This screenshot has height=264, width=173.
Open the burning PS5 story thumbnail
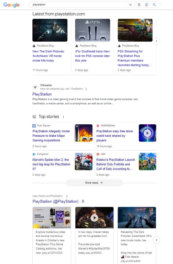pos(84,133)
